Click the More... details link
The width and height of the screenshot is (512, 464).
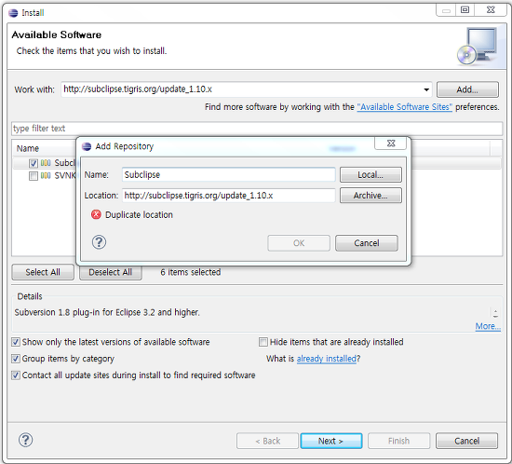tap(488, 326)
